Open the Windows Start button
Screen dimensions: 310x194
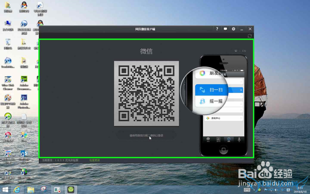point(5,190)
